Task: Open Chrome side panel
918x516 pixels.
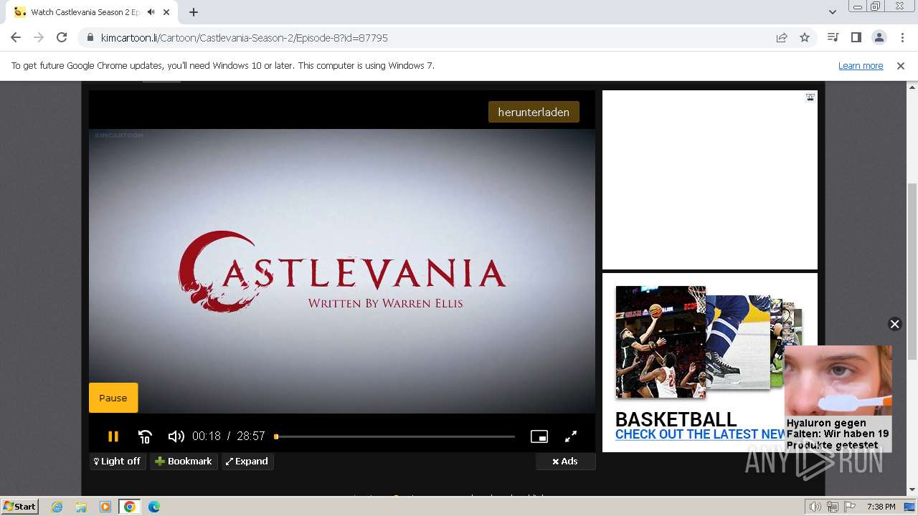Action: click(x=856, y=37)
